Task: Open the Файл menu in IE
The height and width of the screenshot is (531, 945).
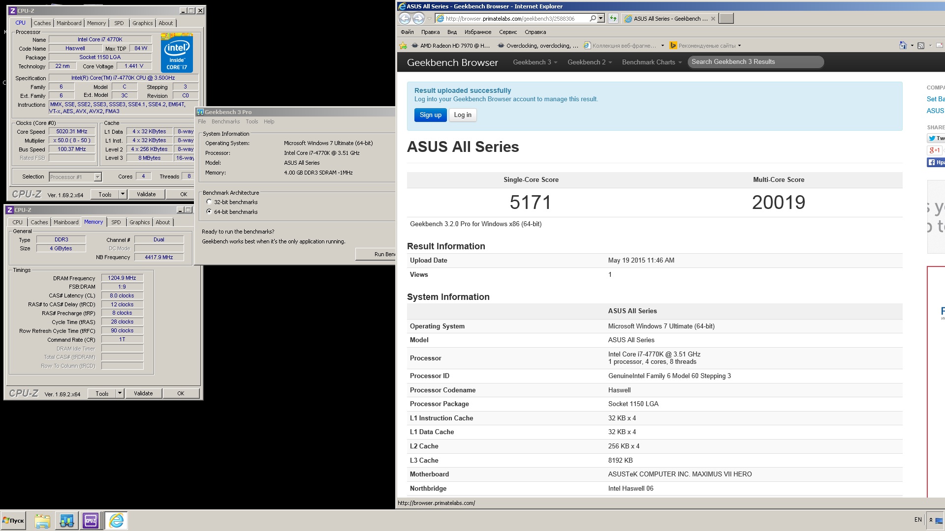Action: (407, 32)
